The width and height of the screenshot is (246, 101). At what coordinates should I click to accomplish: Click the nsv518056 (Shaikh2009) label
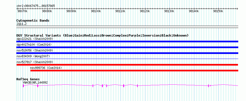pyautogui.click(x=35, y=50)
